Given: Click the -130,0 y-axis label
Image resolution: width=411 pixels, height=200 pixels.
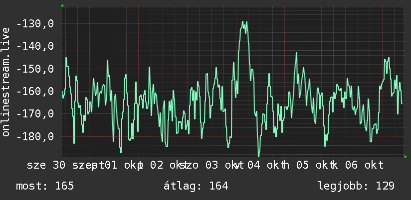Looking at the screenshot, I should 35,24.
